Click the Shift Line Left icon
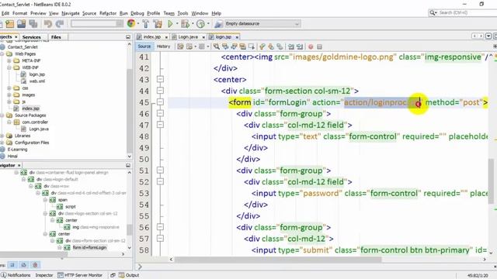Image resolution: width=497 pixels, height=279 pixels. pos(291,46)
